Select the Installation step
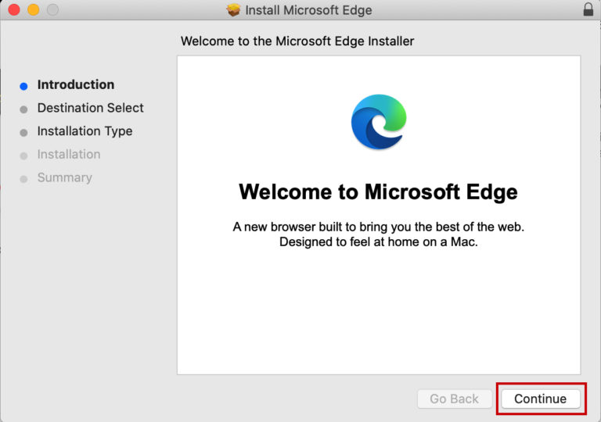Screen dimensions: 601x422 (69, 154)
